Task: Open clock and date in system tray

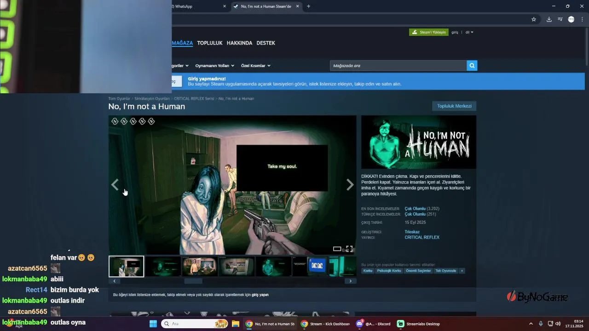Action: 575,324
